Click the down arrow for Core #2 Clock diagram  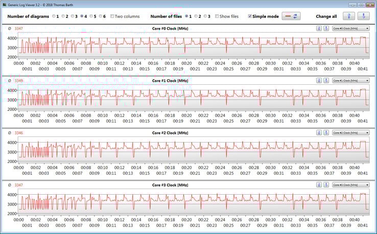326,133
